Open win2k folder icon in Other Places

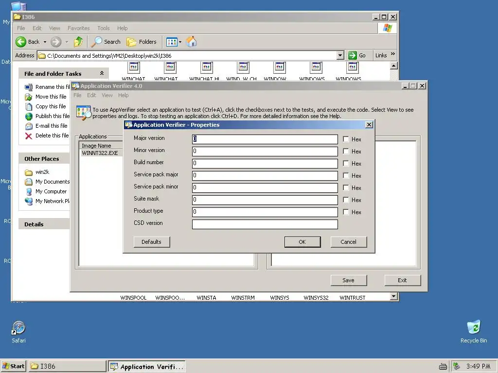tap(29, 172)
